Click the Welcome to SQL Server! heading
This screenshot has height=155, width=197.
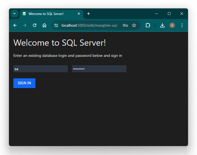tap(60, 43)
